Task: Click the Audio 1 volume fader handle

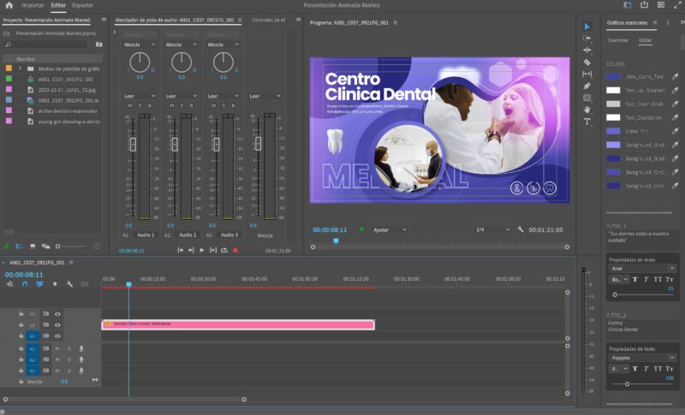Action: coord(133,144)
